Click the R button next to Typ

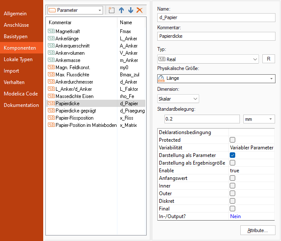coord(268,59)
